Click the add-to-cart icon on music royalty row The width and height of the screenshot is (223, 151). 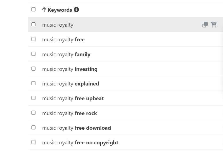[214, 25]
